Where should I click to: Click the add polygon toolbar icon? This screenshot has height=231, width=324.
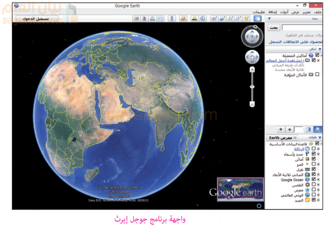coord(239,19)
